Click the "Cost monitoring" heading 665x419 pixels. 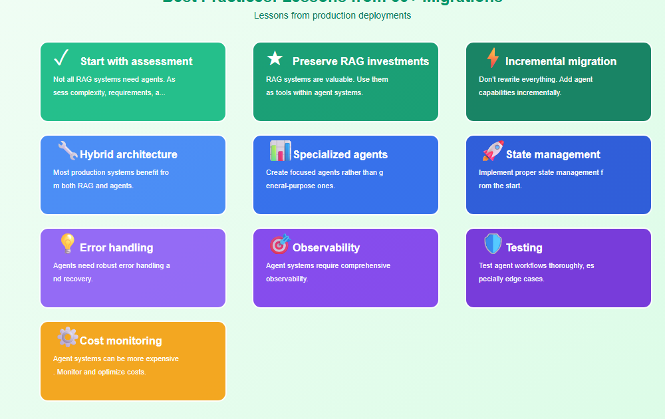click(x=120, y=341)
